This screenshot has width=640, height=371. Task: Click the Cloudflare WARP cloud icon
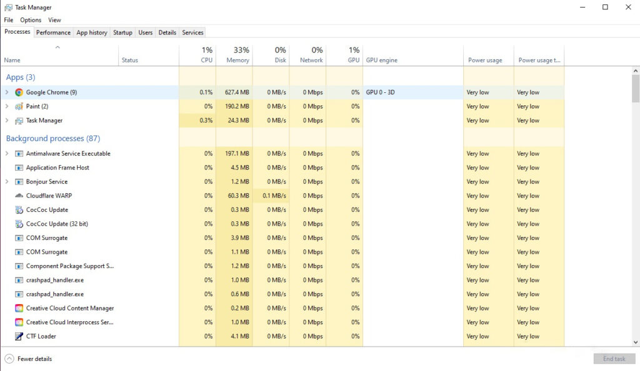[21, 195]
